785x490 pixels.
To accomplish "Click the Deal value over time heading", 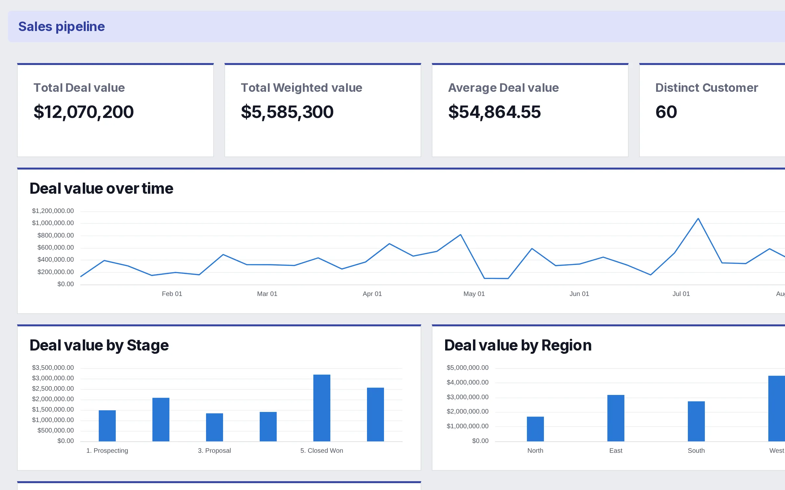I will point(101,188).
